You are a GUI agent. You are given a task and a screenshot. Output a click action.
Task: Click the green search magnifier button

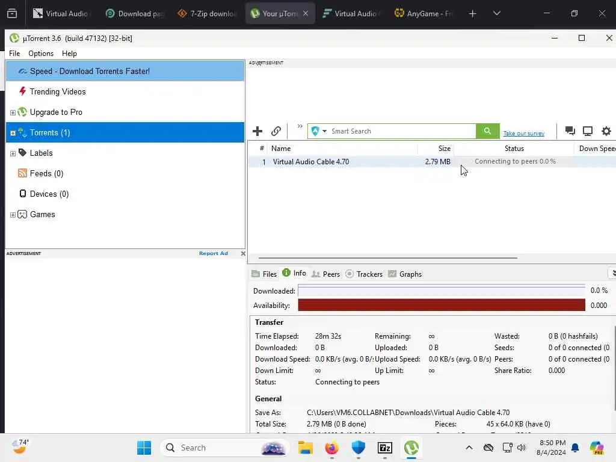tap(487, 131)
